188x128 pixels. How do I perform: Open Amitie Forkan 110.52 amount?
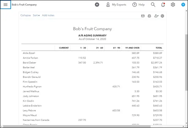point(82,58)
